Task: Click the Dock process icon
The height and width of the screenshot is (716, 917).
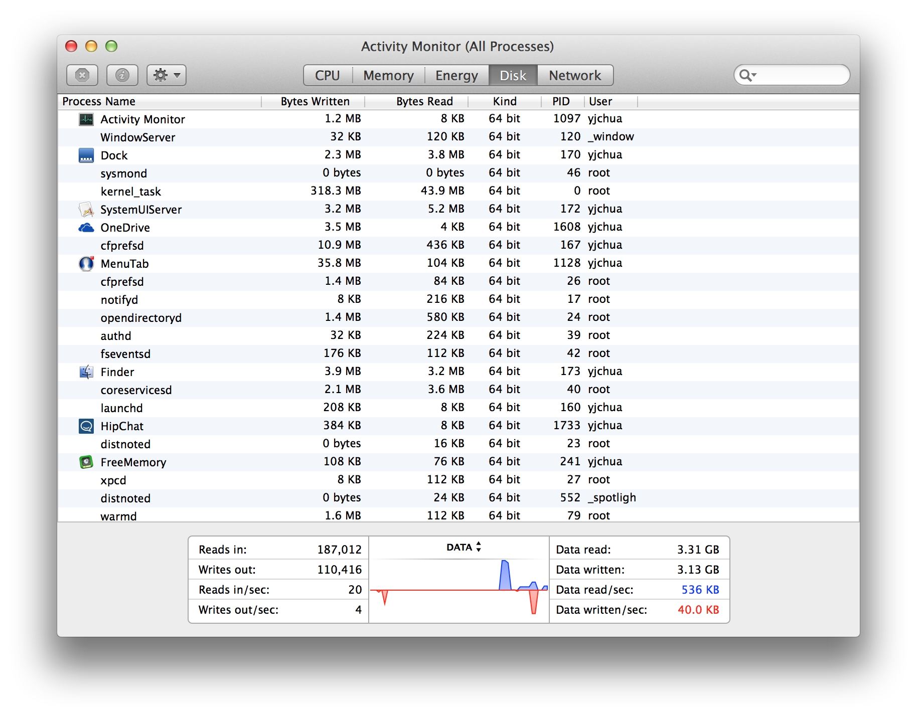Action: pos(86,155)
